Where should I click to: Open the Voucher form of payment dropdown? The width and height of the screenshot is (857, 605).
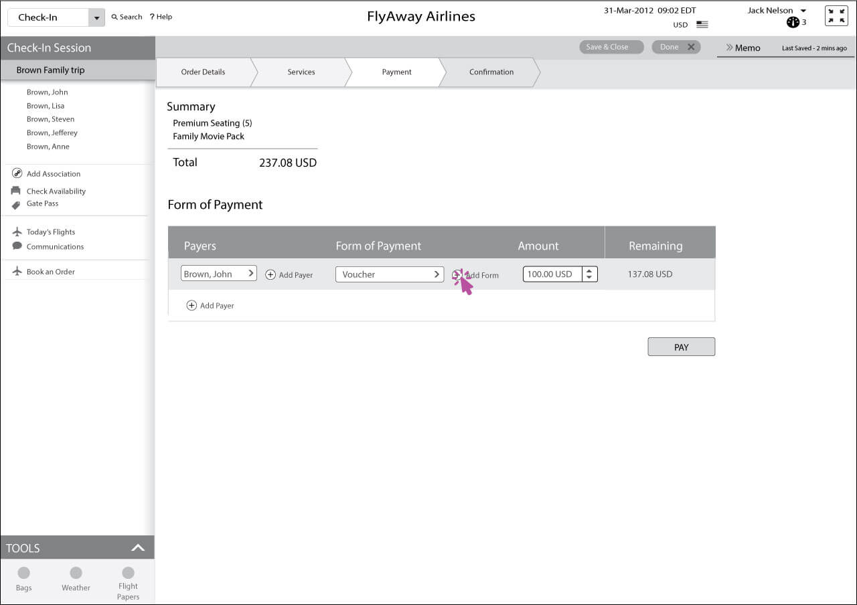390,274
